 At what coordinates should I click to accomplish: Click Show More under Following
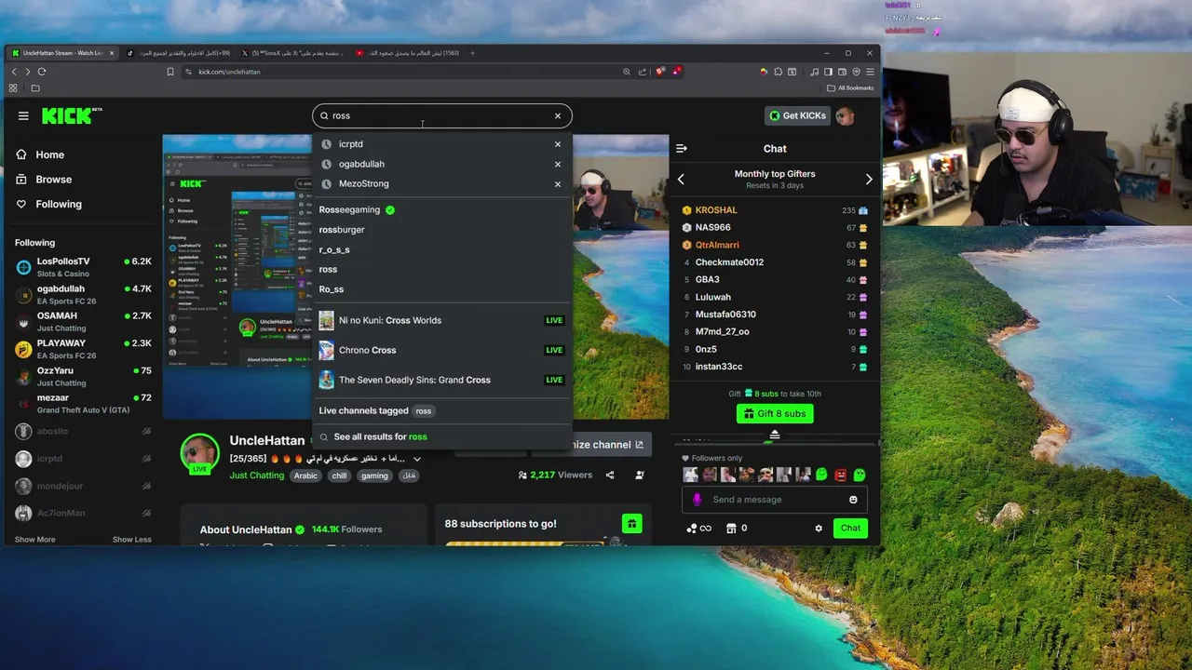tap(34, 540)
